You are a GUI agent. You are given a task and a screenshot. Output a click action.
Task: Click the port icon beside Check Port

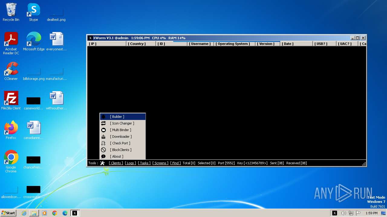click(x=103, y=143)
